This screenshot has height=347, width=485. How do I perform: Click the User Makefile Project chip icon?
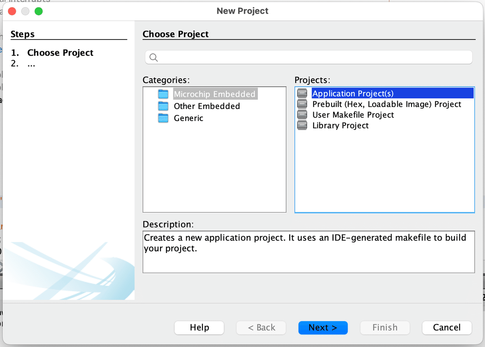point(302,115)
